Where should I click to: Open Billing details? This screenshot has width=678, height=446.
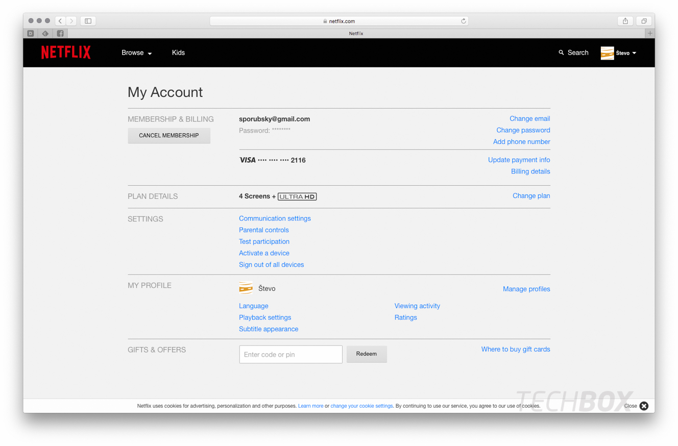click(x=530, y=171)
